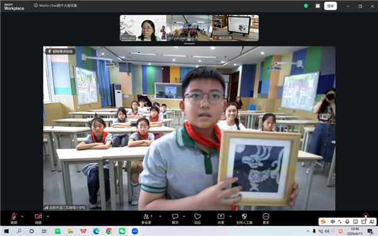Open Sogou skin shirt icon

click(x=364, y=222)
